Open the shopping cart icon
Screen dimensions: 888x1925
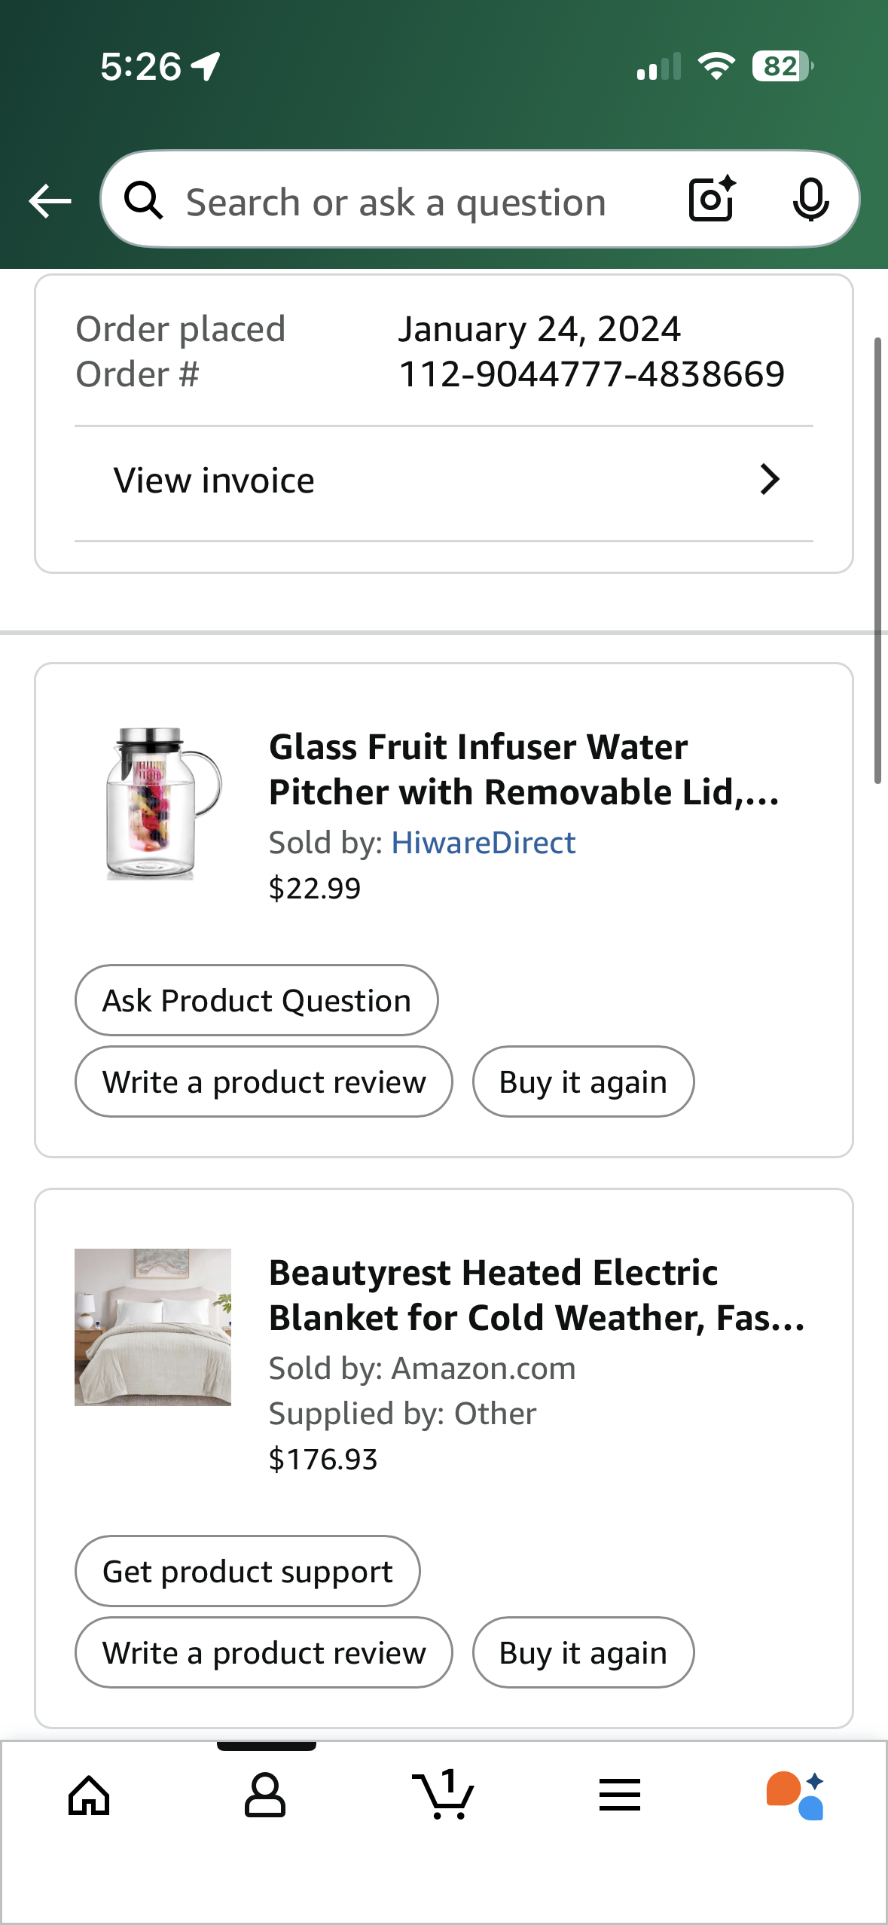(444, 1795)
